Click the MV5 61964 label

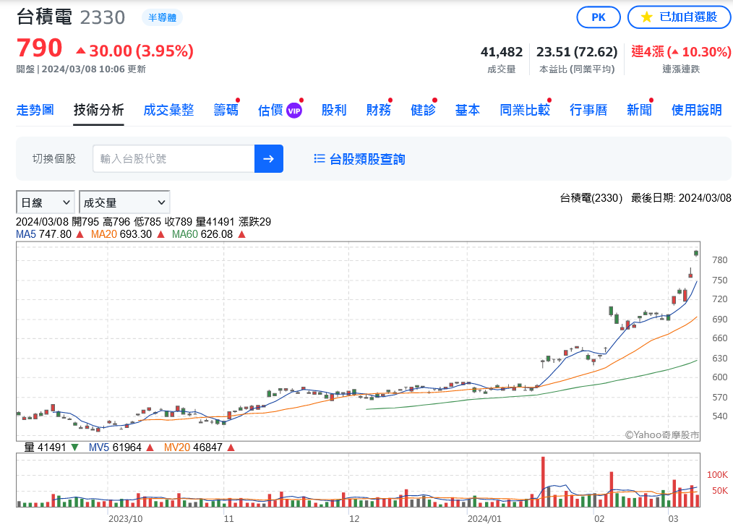(115, 447)
